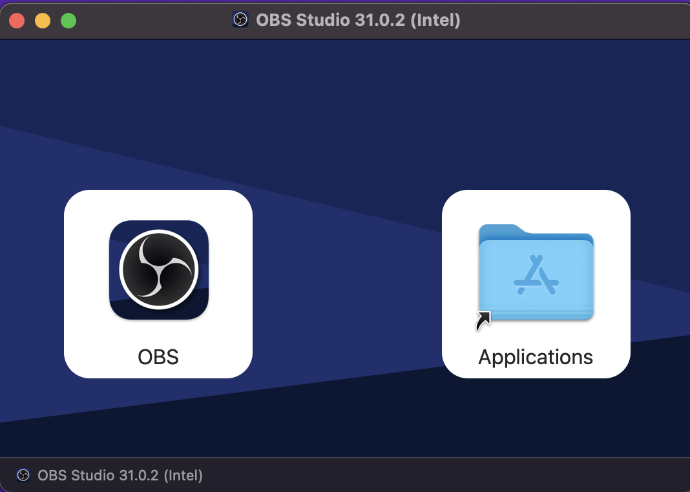The image size is (690, 492).
Task: Close the installer window with the red button
Action: 17,21
